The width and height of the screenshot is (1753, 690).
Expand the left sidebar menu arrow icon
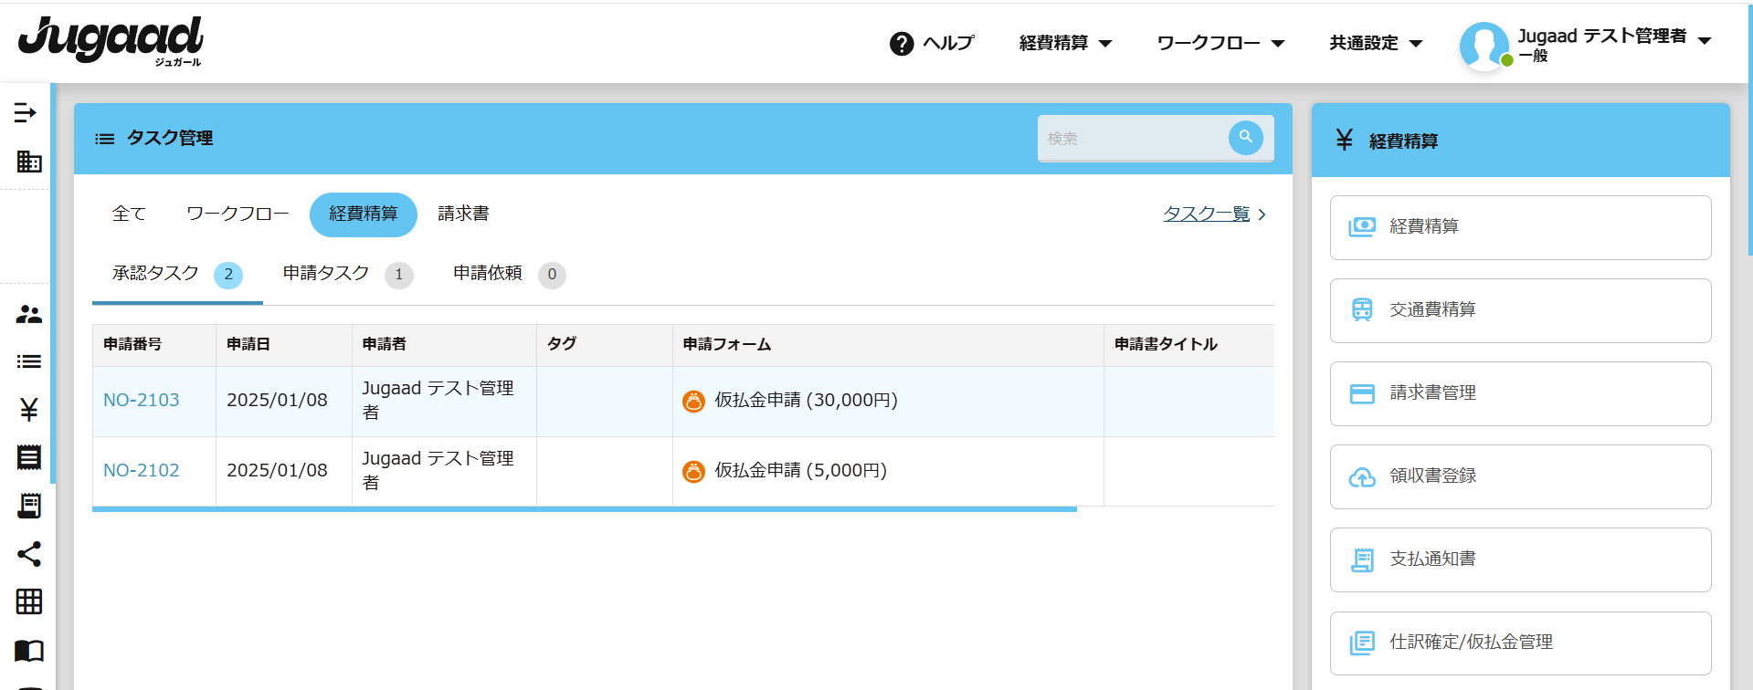pos(26,112)
